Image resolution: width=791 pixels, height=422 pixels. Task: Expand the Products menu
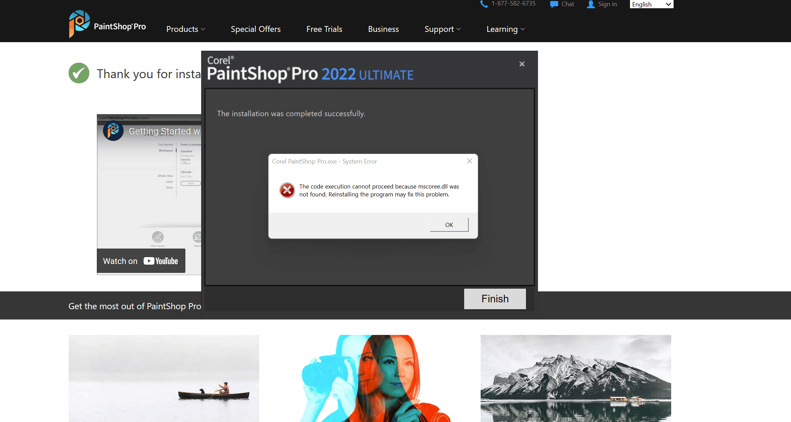pos(186,29)
